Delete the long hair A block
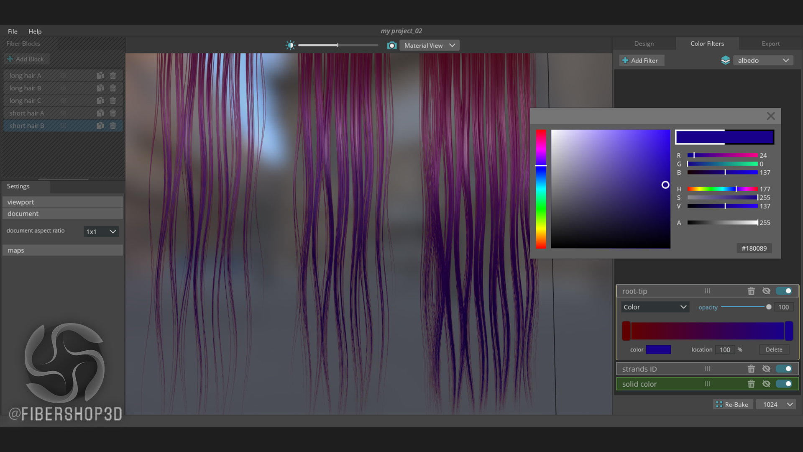The width and height of the screenshot is (803, 452). click(113, 76)
